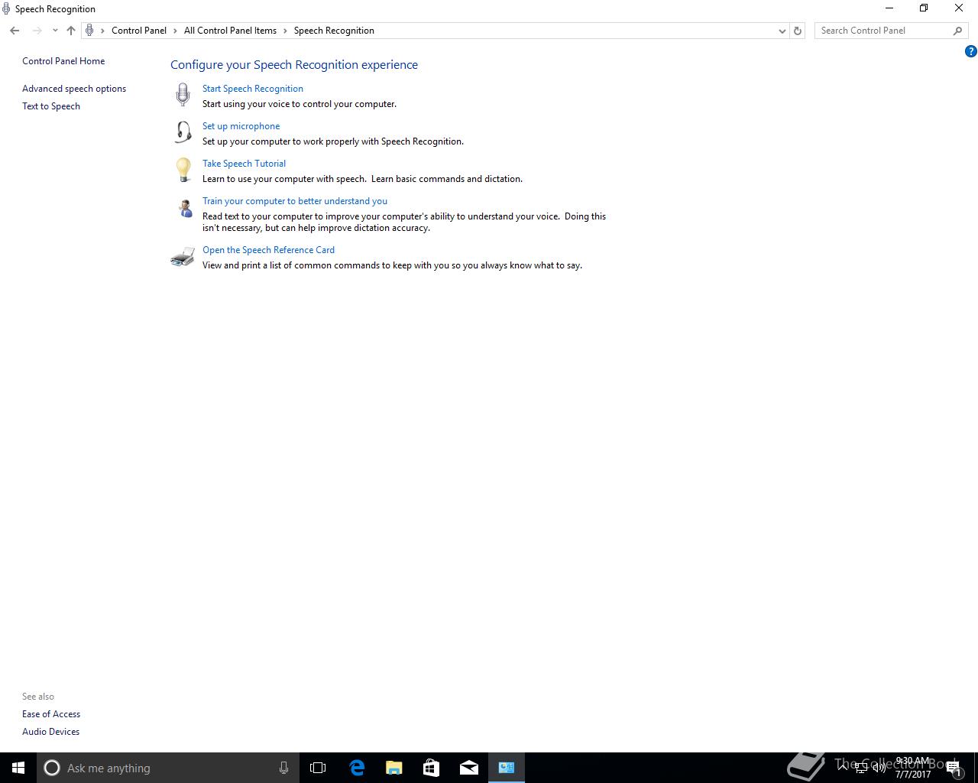This screenshot has width=978, height=783.
Task: Open Audio Devices under See also
Action: 50,732
